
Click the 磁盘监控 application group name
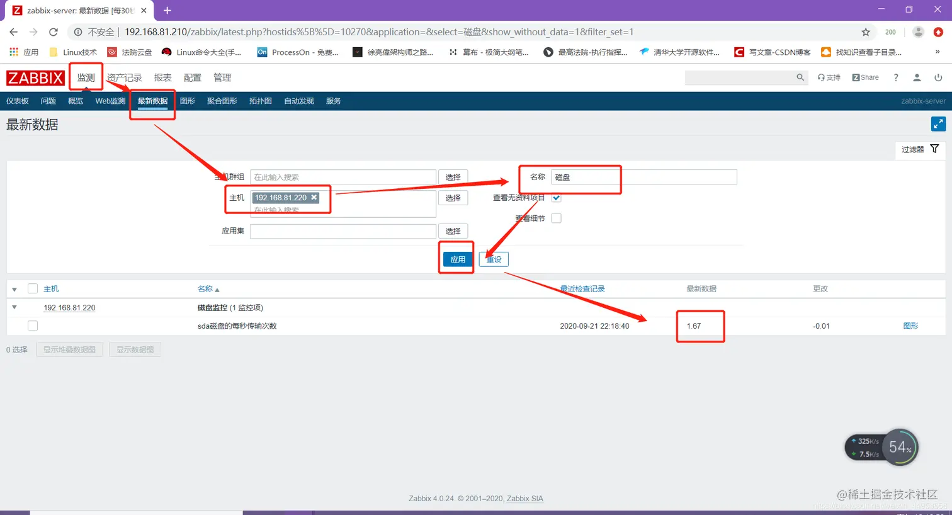tap(212, 308)
